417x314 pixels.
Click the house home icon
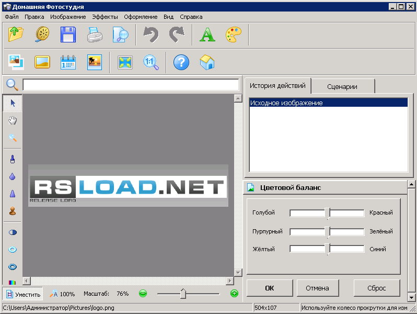[207, 62]
